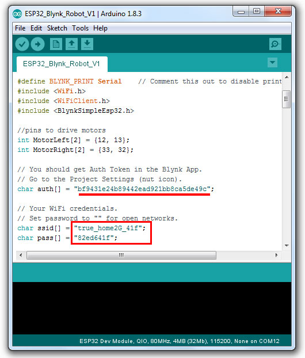Image resolution: width=305 pixels, height=358 pixels.
Task: Click the ssid value "true_home2G_41f"
Action: (x=108, y=228)
